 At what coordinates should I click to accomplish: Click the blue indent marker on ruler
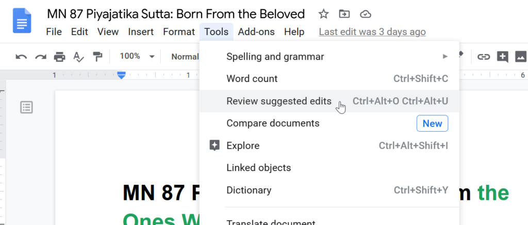(x=121, y=75)
